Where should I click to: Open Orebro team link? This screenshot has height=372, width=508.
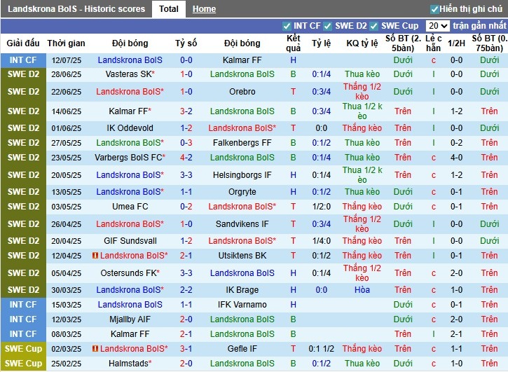(242, 92)
